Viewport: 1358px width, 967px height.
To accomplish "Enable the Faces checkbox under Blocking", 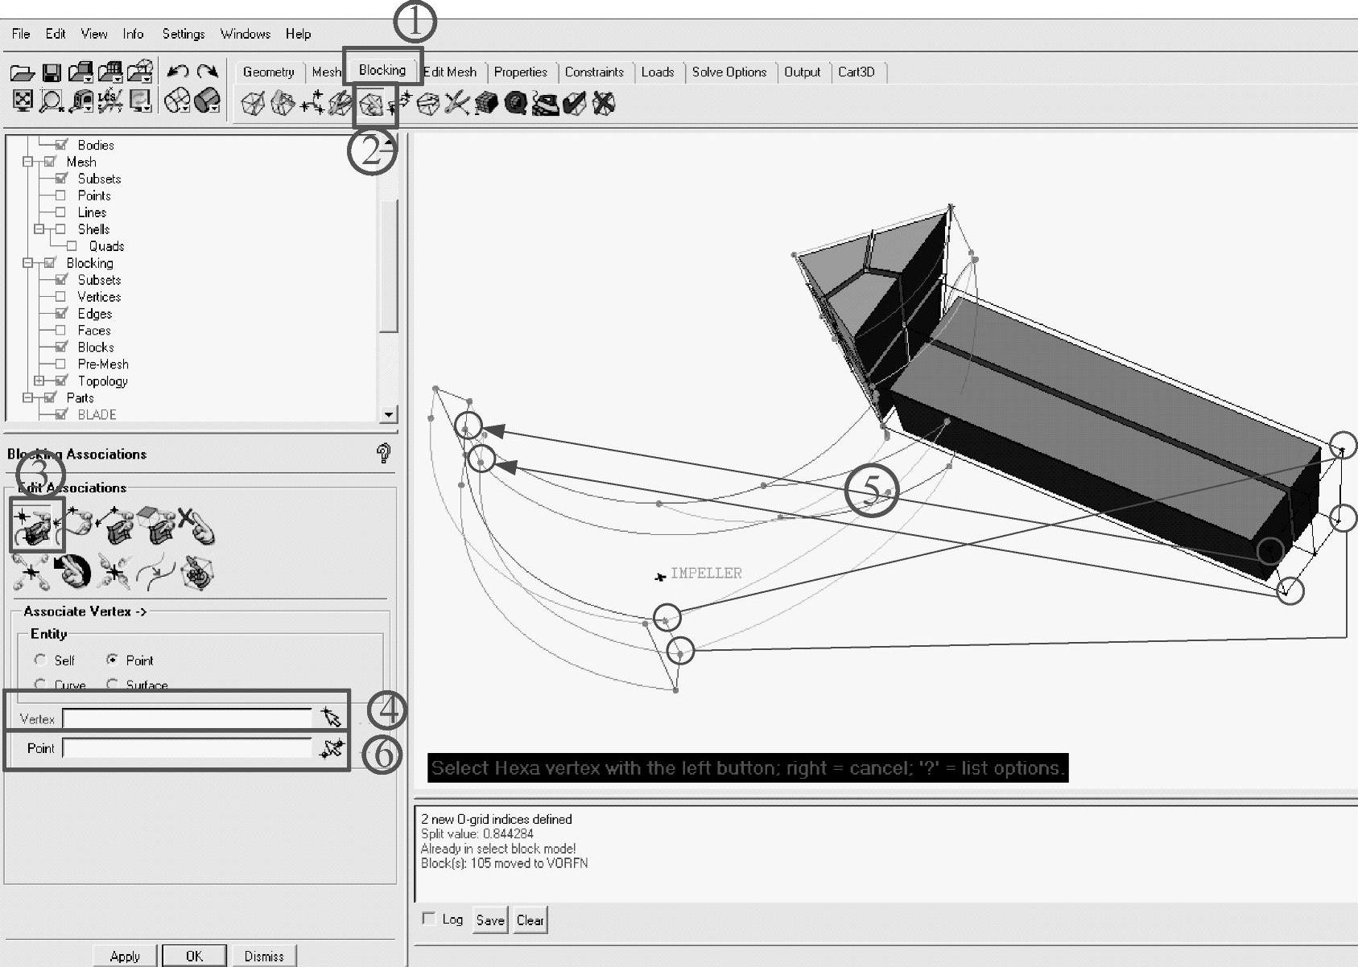I will point(61,331).
